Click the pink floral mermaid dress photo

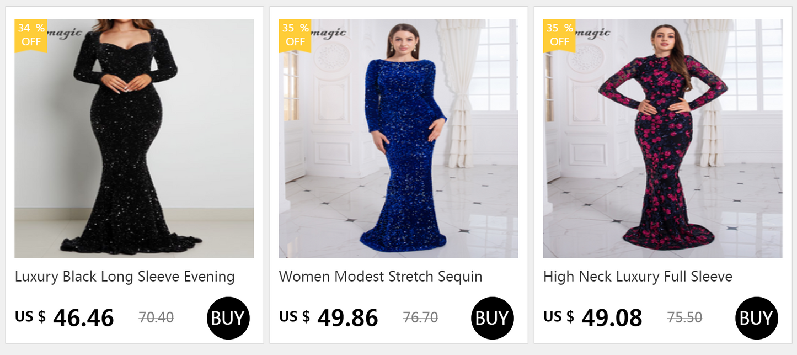click(x=662, y=133)
